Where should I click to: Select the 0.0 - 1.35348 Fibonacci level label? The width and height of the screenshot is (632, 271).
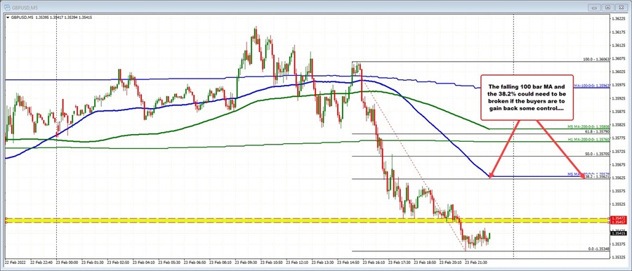[x=598, y=249]
